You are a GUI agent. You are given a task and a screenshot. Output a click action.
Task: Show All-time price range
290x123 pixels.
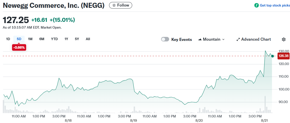click(88, 39)
